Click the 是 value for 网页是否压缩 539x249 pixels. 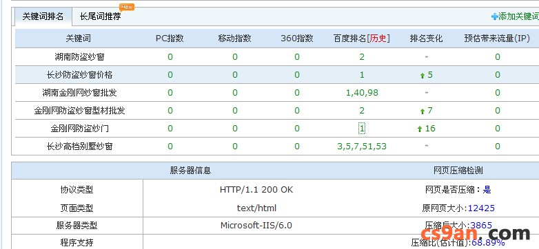point(487,190)
